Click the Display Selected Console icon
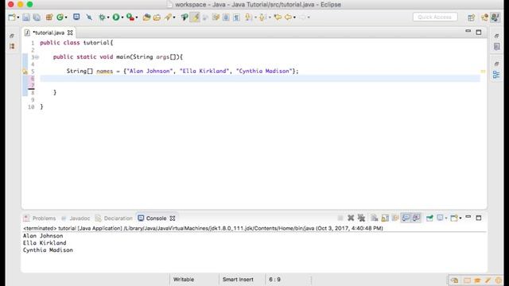This screenshot has width=509, height=286. coord(440,218)
